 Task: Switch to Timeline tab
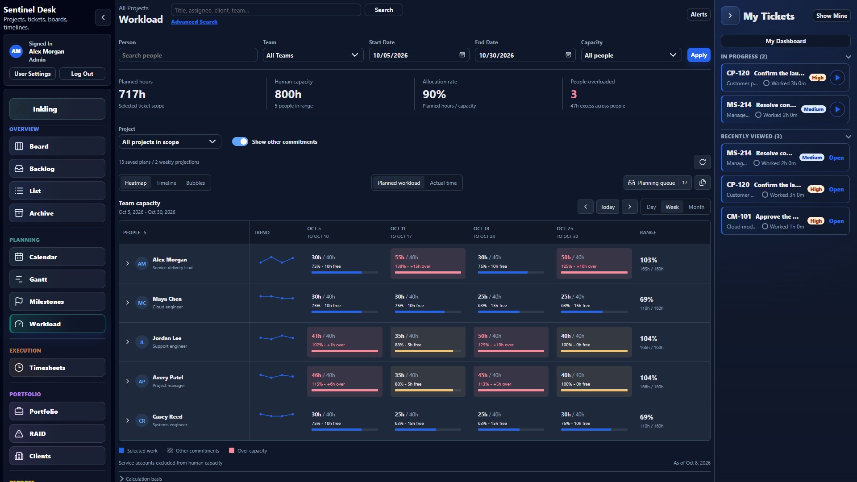(166, 183)
